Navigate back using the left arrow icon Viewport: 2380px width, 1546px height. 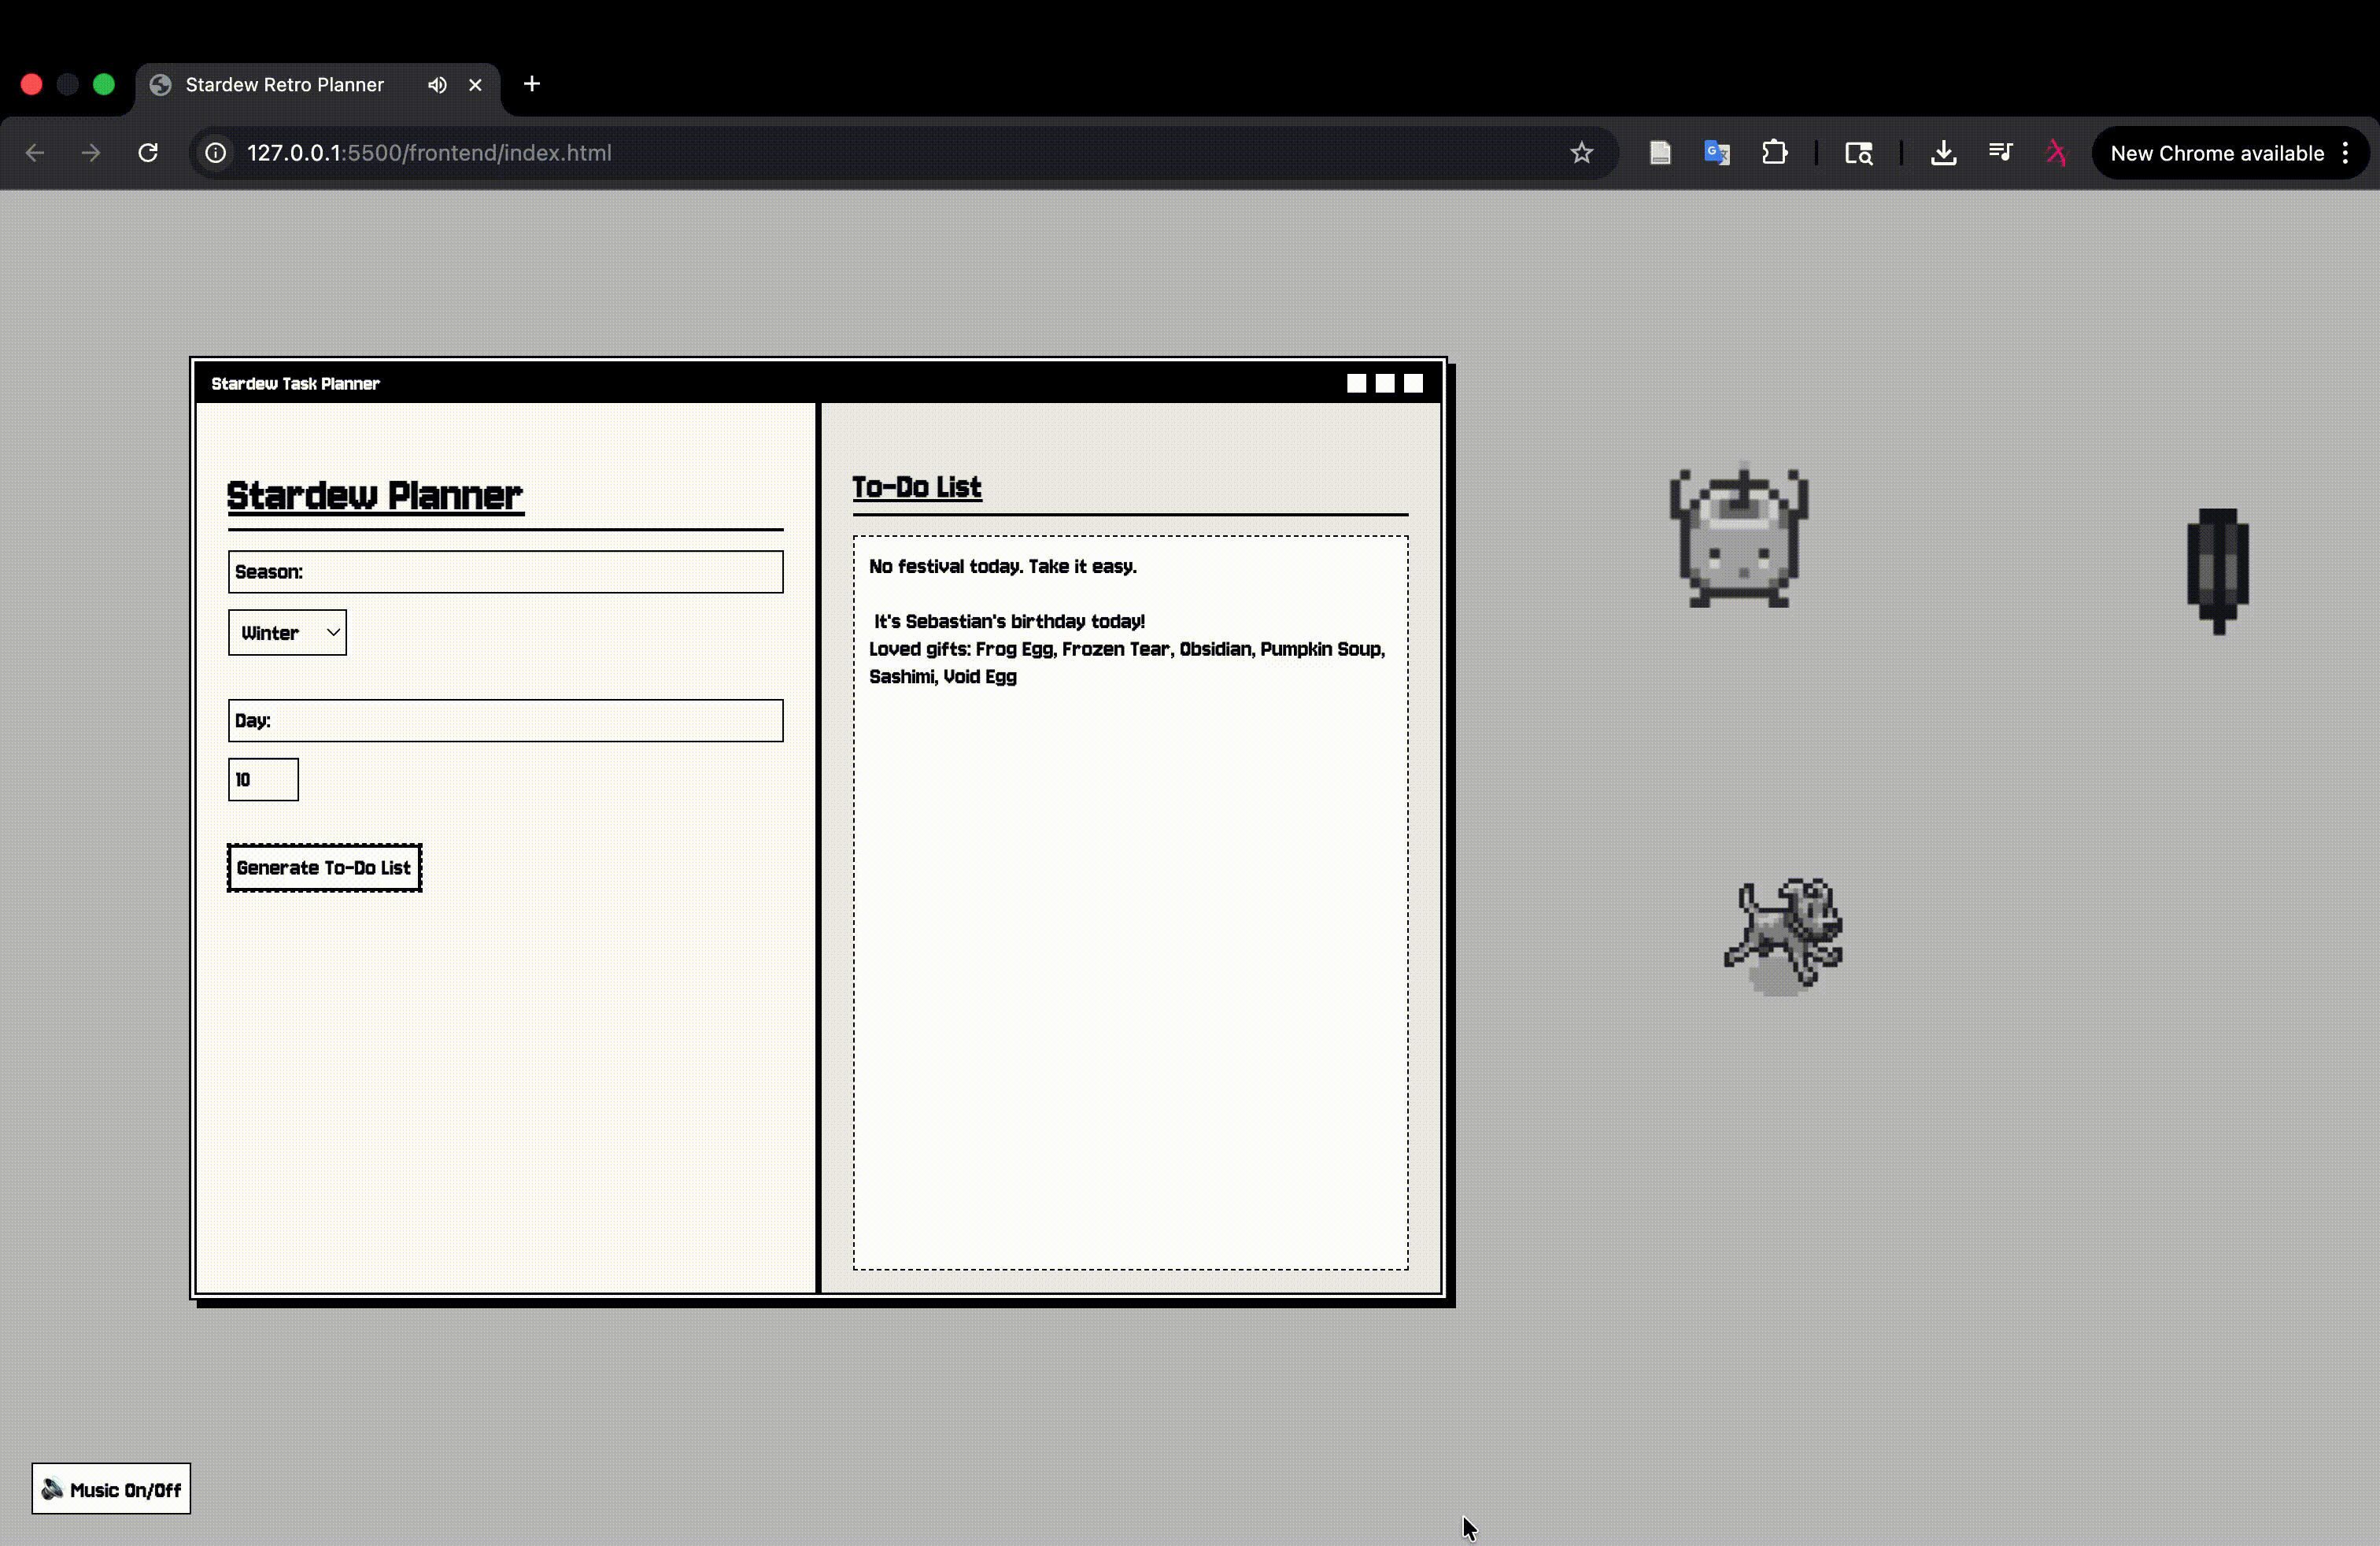point(36,153)
